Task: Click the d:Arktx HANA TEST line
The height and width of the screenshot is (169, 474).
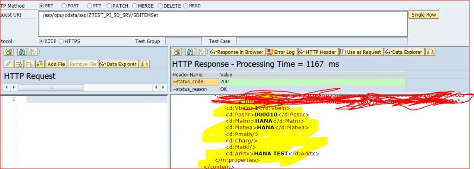Action: point(272,154)
